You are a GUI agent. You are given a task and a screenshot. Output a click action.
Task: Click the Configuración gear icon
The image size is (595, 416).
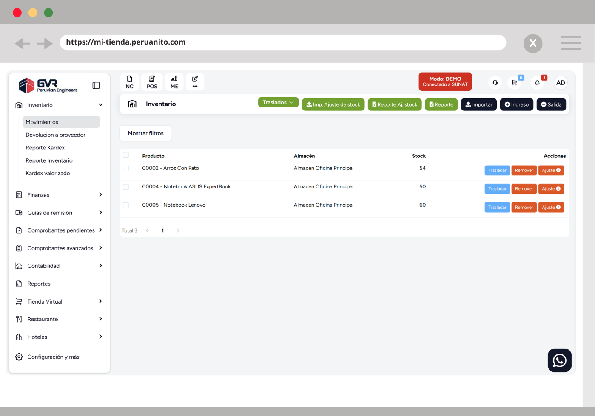19,357
